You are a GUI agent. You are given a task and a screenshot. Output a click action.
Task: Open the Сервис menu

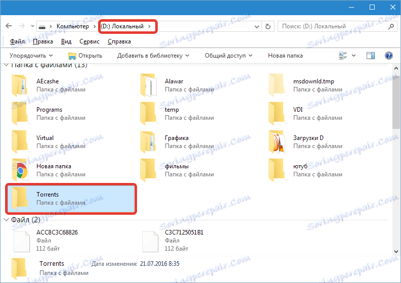[x=90, y=41]
